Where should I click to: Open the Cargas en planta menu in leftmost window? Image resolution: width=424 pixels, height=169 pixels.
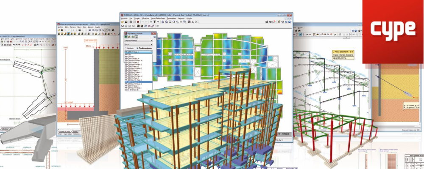(39, 39)
